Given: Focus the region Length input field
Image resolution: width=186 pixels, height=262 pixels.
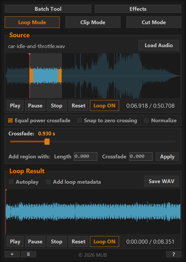Looking at the screenshot, I should (x=86, y=156).
